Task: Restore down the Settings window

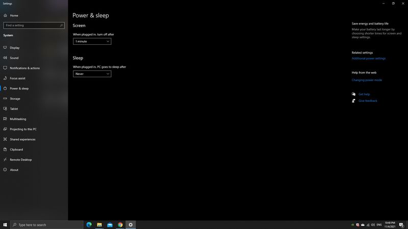Action: [393, 4]
